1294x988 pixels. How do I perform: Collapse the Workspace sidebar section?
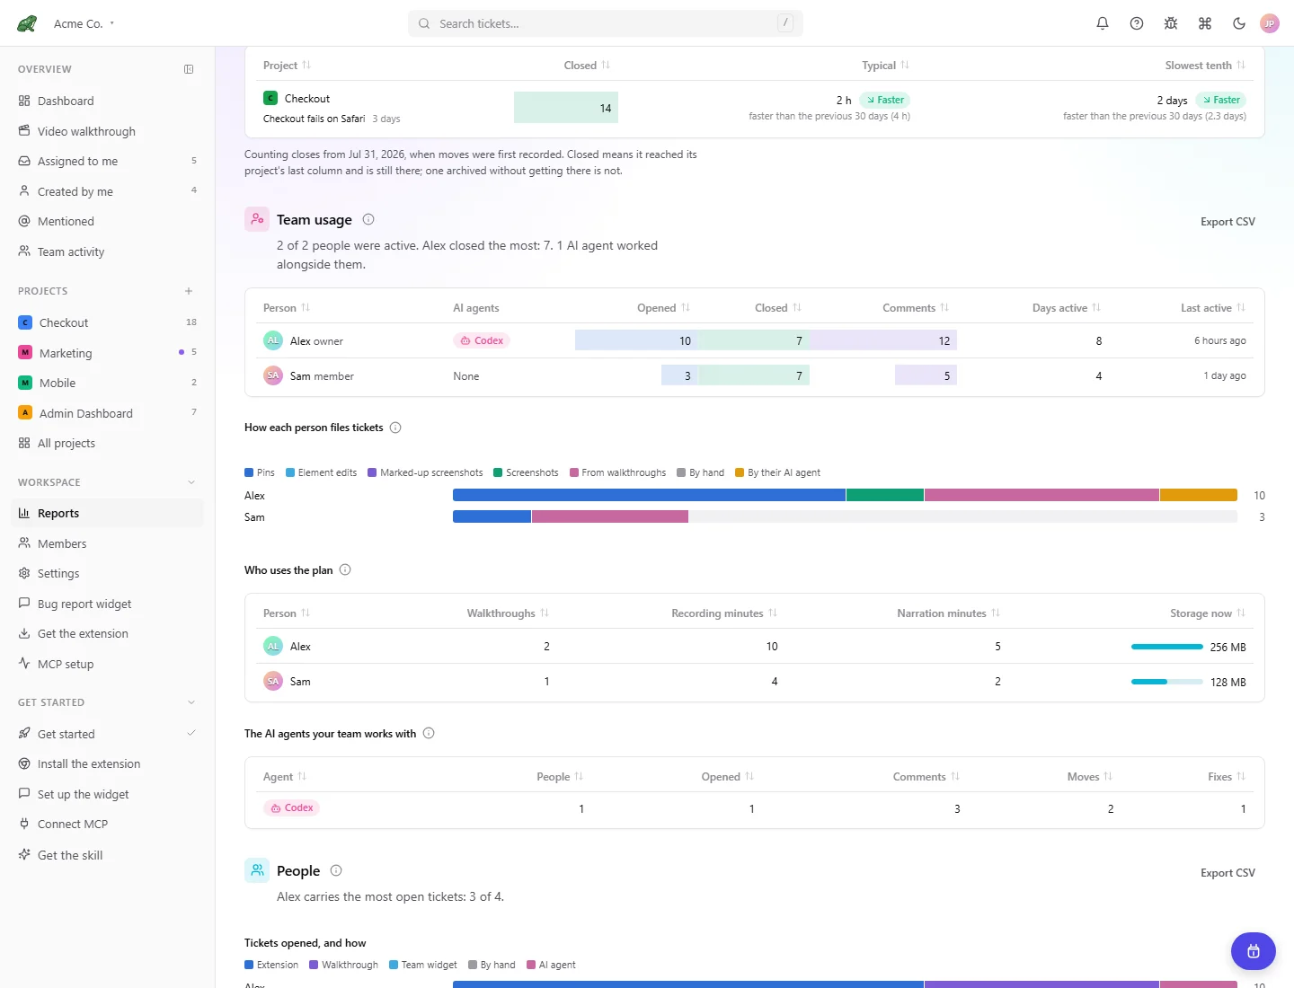(191, 482)
